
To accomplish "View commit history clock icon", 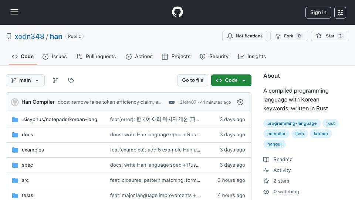I will (x=240, y=102).
